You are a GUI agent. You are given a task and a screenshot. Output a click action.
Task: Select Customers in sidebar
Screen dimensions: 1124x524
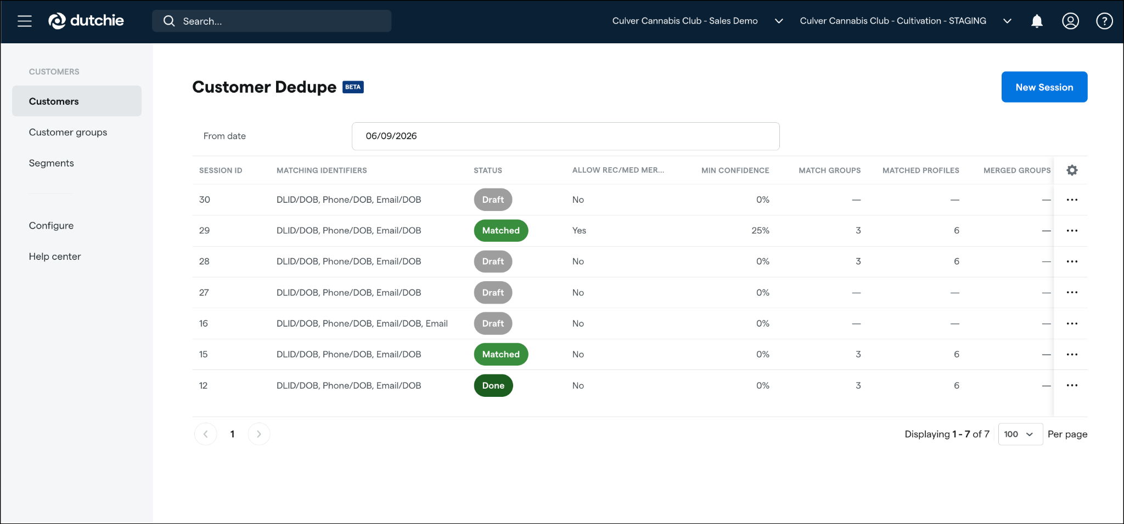[x=77, y=101]
